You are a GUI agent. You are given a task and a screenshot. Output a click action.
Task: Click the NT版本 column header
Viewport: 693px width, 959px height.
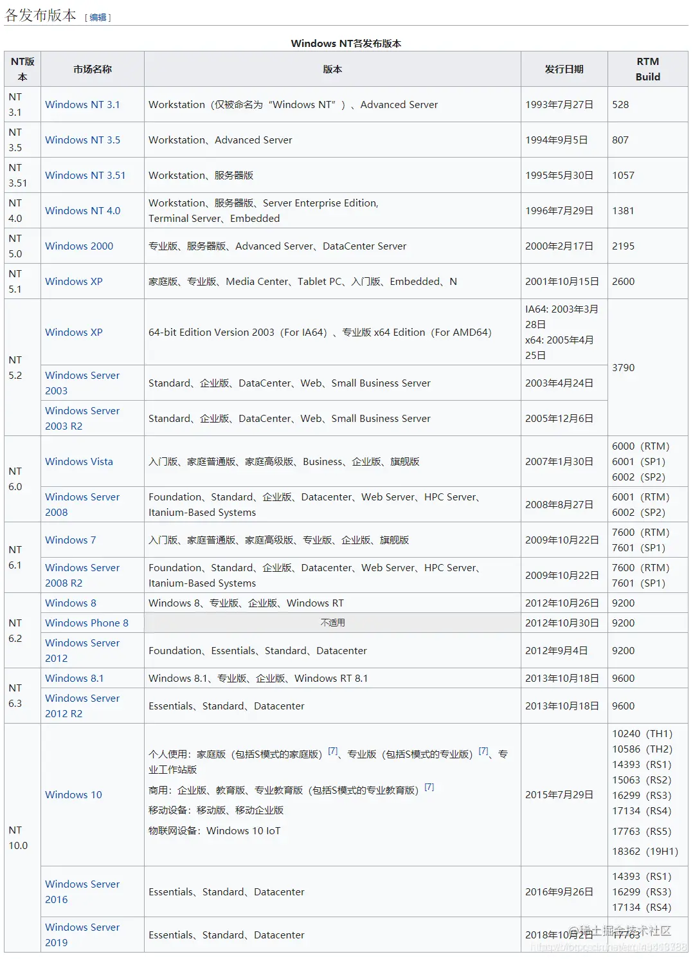click(x=22, y=69)
